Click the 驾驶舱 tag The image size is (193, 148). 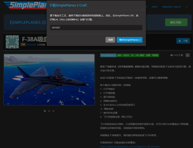point(155,55)
